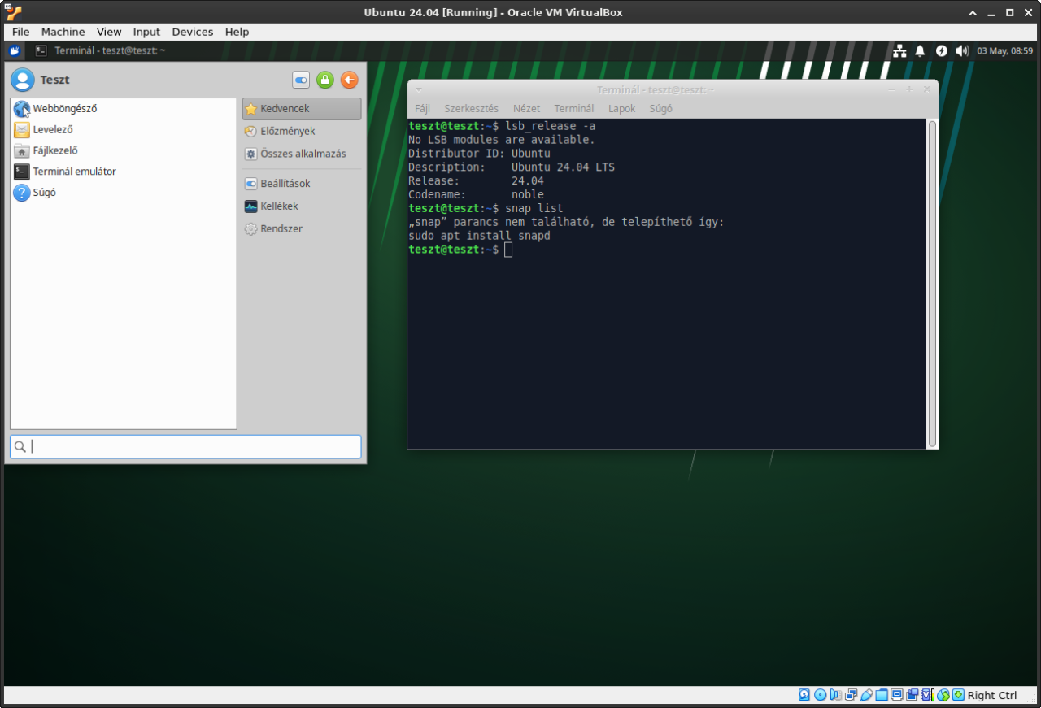
Task: Click the Terminál taskbar button in panel
Action: click(x=102, y=50)
